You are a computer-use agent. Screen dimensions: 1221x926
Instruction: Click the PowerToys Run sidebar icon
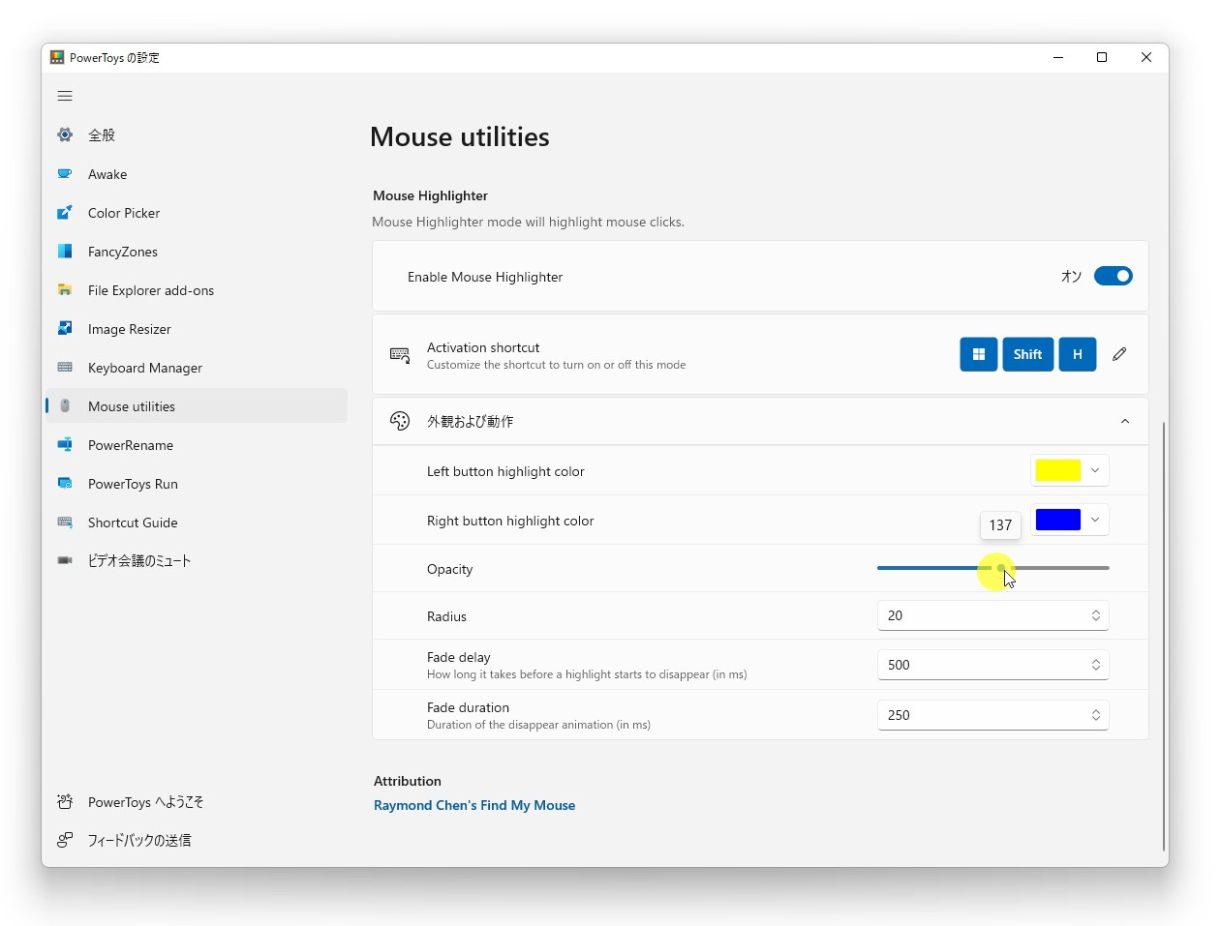(x=65, y=484)
